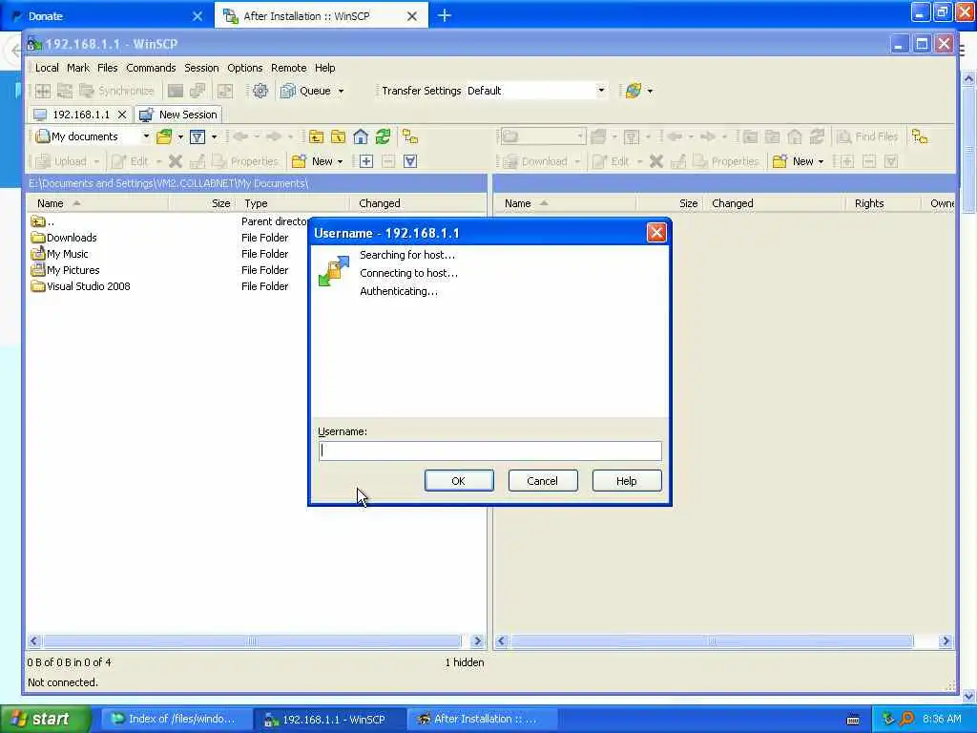977x733 pixels.
Task: Go to local parent directory icon
Action: [x=316, y=136]
